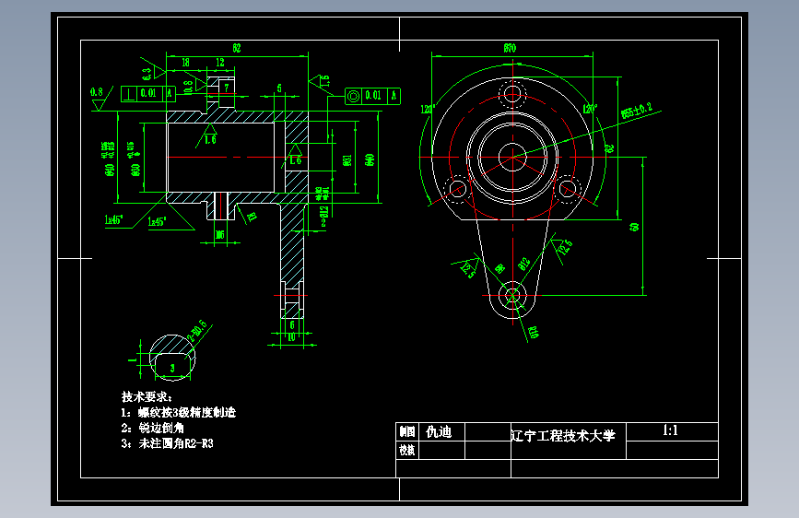Click the 制图 title block cell
The image size is (799, 518).
(407, 432)
